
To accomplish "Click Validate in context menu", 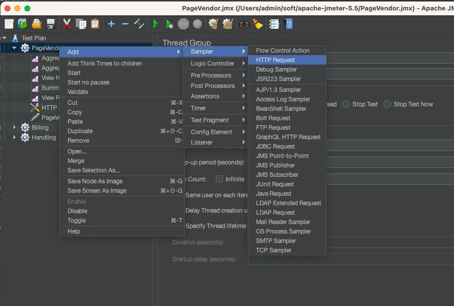I will coord(122,92).
